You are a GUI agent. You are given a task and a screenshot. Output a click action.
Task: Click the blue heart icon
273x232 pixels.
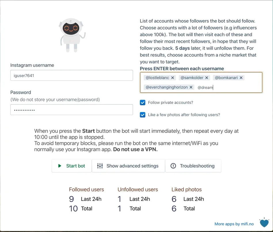(x=264, y=223)
